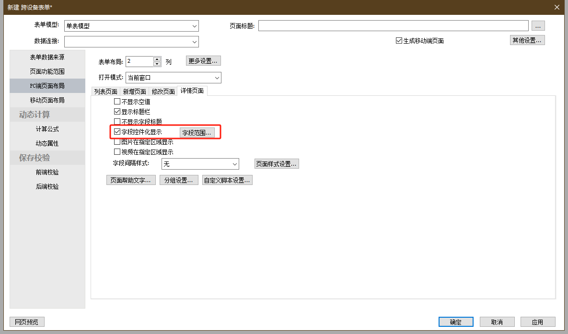Enable 视频在指定区域显示 checkbox

(117, 152)
